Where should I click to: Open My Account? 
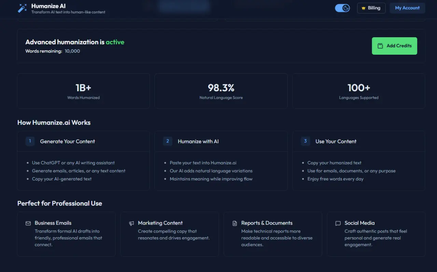[x=407, y=8]
